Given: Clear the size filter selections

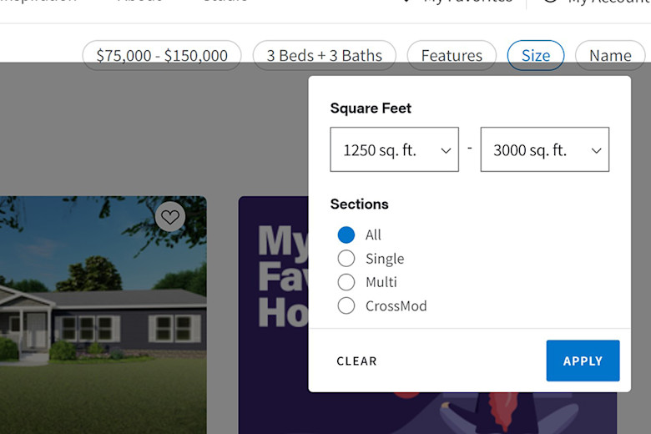Looking at the screenshot, I should click(x=356, y=361).
